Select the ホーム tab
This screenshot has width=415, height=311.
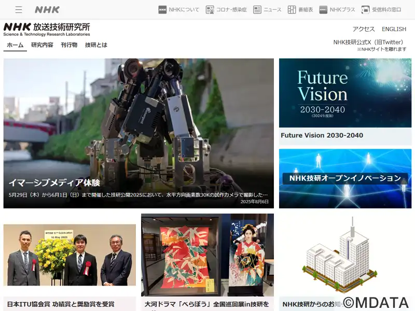15,45
